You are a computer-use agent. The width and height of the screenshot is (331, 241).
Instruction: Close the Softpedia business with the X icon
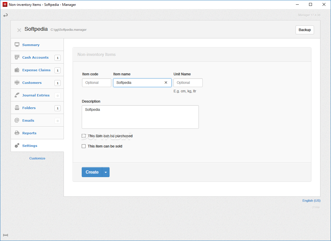point(19,30)
